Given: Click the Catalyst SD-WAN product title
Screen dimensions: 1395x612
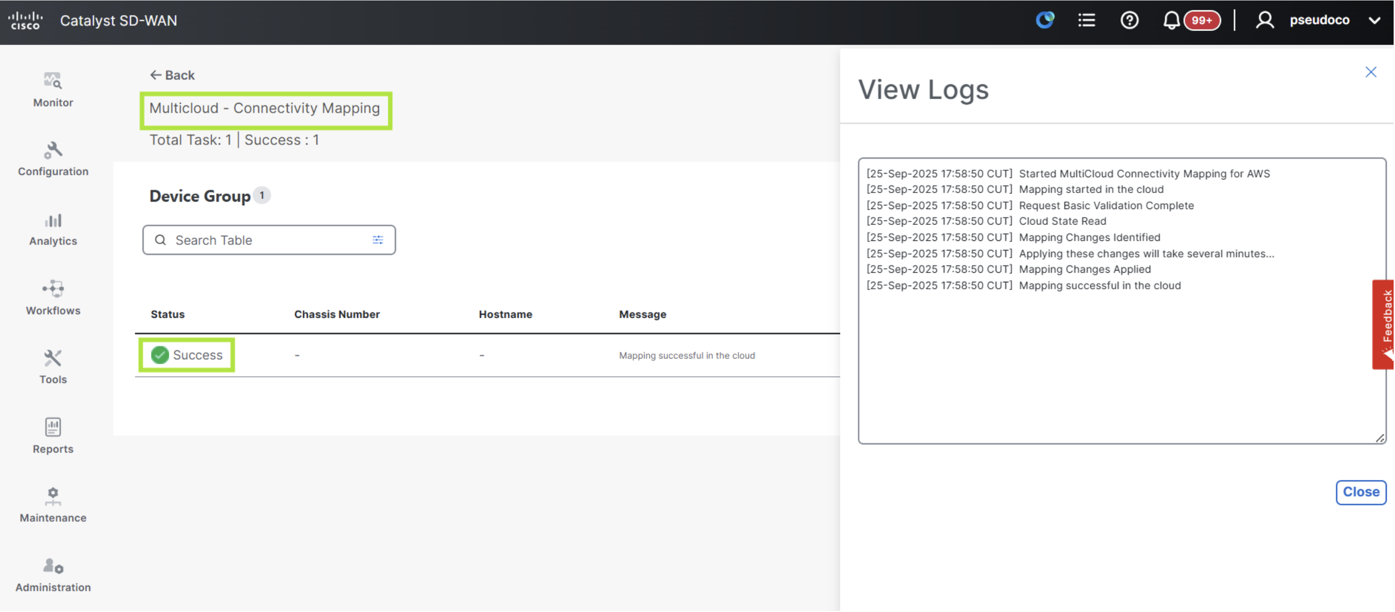Looking at the screenshot, I should (118, 20).
